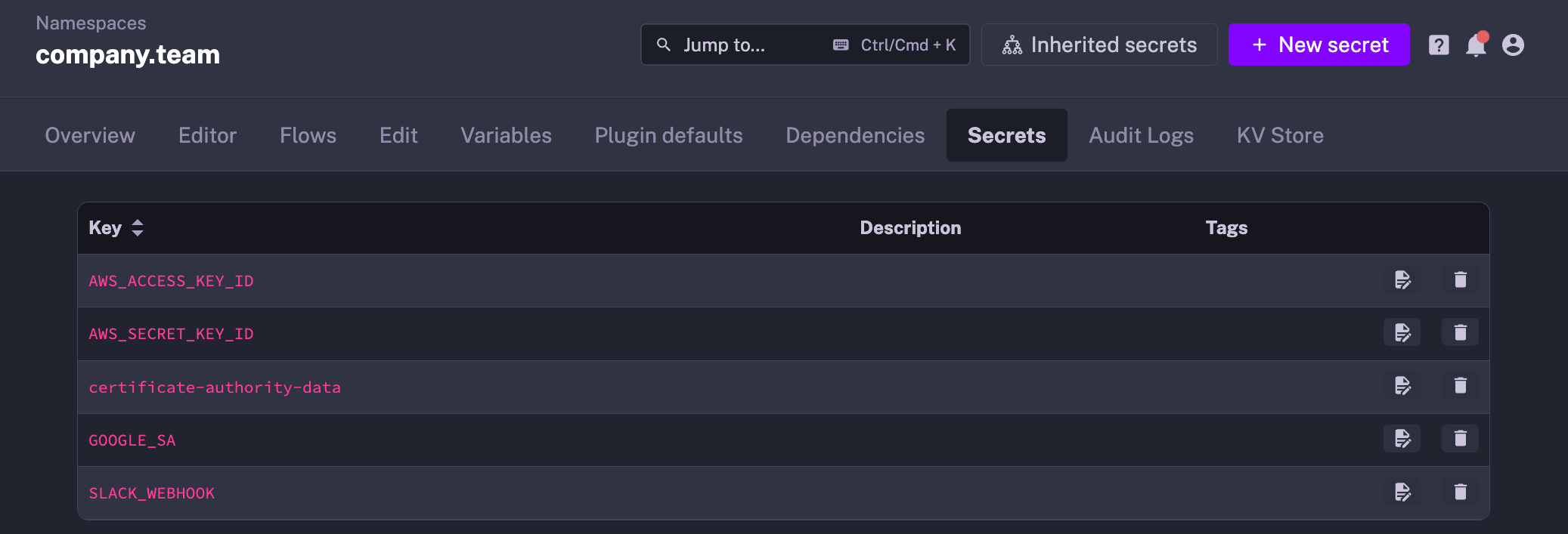Viewport: 1568px width, 534px height.
Task: Click trash icon for SLACK_WEBHOOK
Action: (x=1460, y=492)
